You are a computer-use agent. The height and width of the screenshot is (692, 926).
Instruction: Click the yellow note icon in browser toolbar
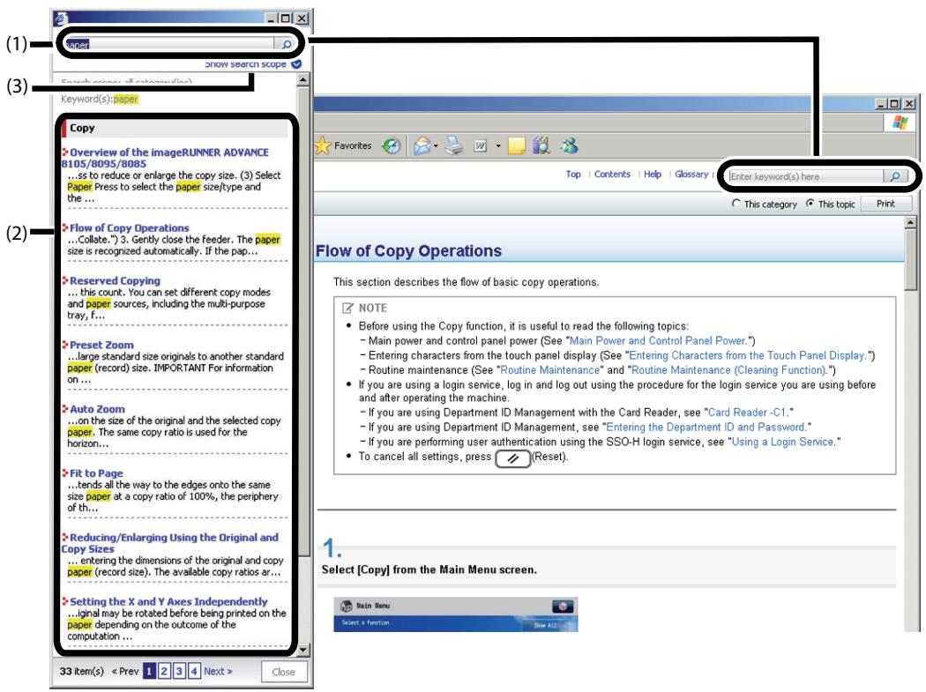(517, 145)
